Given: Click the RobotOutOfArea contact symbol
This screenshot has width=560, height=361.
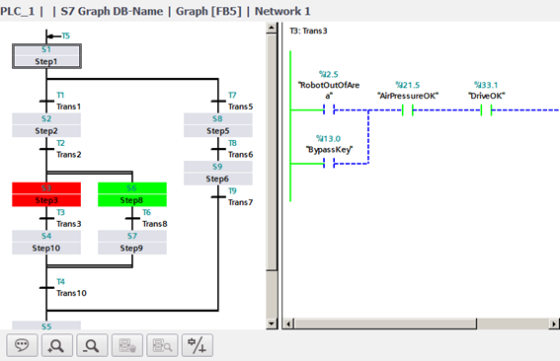Looking at the screenshot, I should [x=329, y=109].
